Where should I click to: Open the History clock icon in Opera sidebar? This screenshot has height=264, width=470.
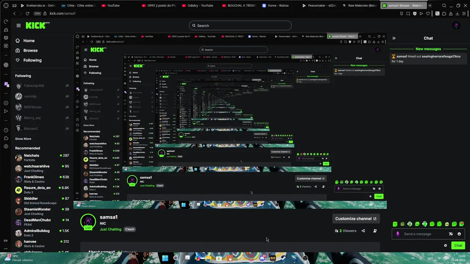click(6, 130)
